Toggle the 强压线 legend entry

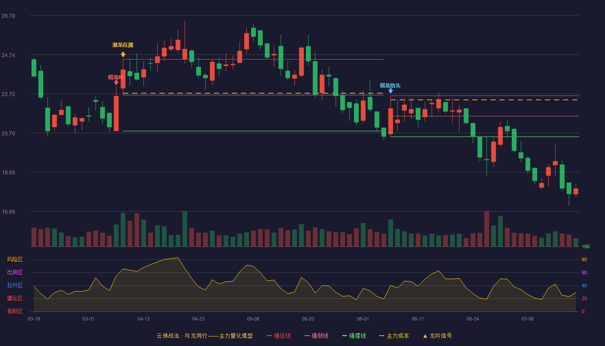(x=279, y=336)
